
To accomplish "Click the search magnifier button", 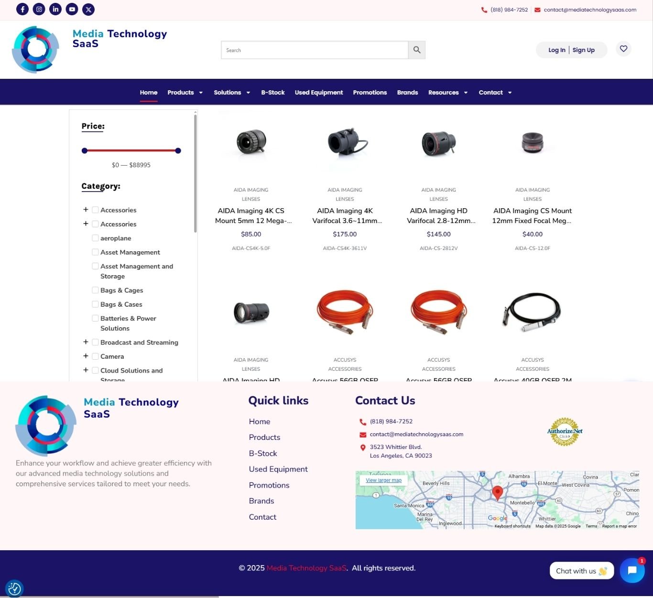I will click(x=417, y=50).
